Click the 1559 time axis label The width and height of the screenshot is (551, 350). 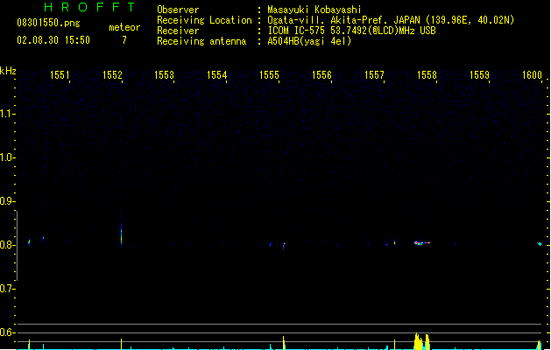(x=480, y=75)
